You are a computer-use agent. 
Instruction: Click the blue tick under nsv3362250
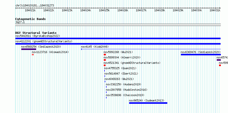point(106,87)
